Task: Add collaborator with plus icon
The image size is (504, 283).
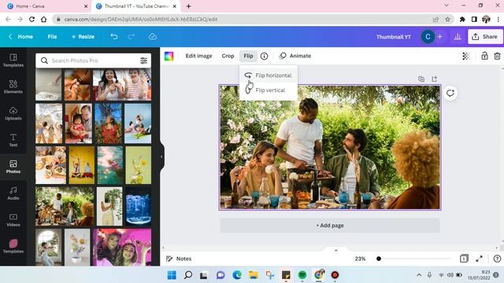Action: [439, 37]
